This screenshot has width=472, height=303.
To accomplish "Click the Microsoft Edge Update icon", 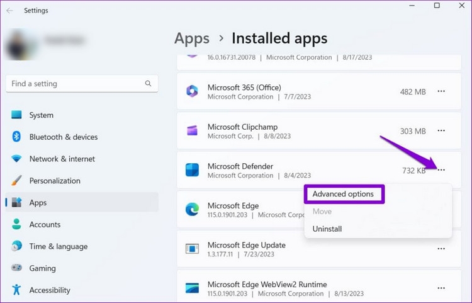I will tap(192, 249).
